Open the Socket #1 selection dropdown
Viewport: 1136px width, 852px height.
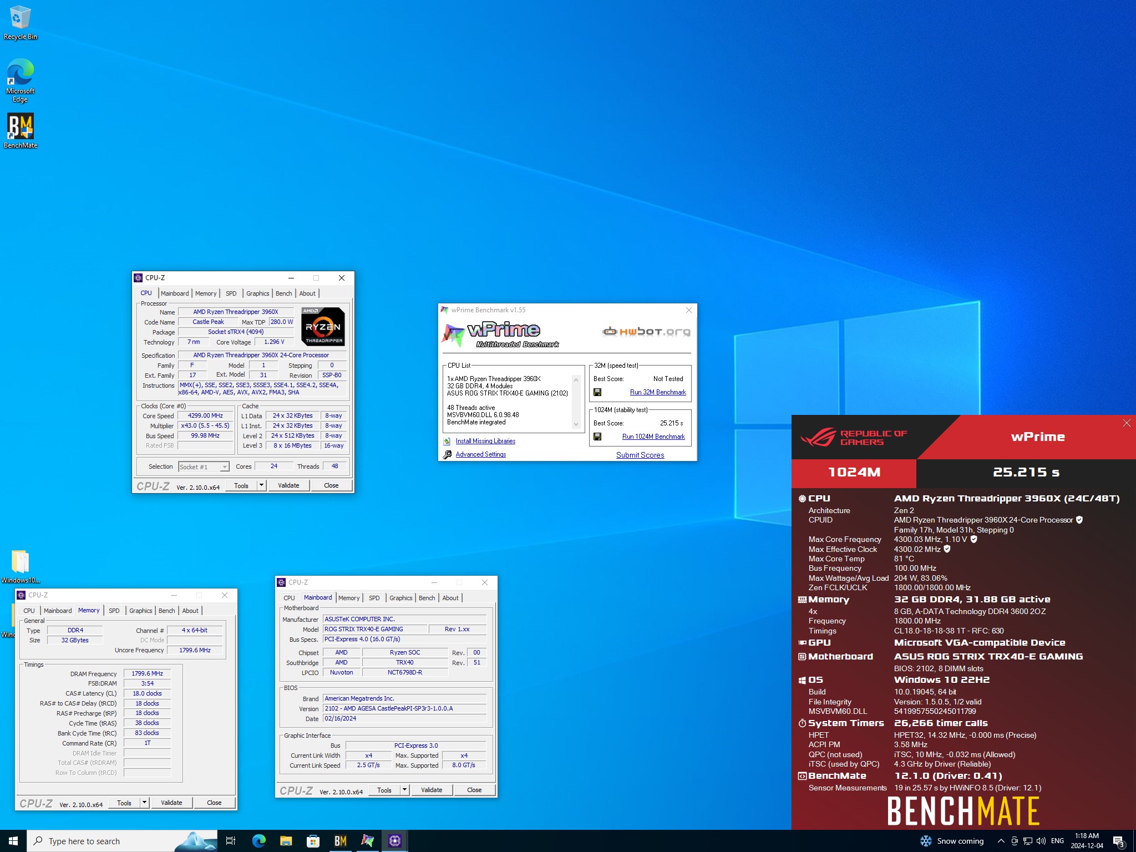point(204,467)
